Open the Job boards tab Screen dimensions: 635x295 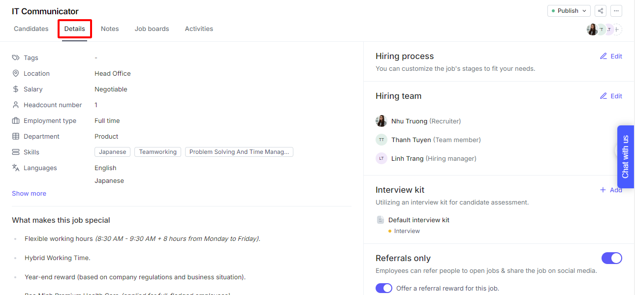pyautogui.click(x=152, y=29)
